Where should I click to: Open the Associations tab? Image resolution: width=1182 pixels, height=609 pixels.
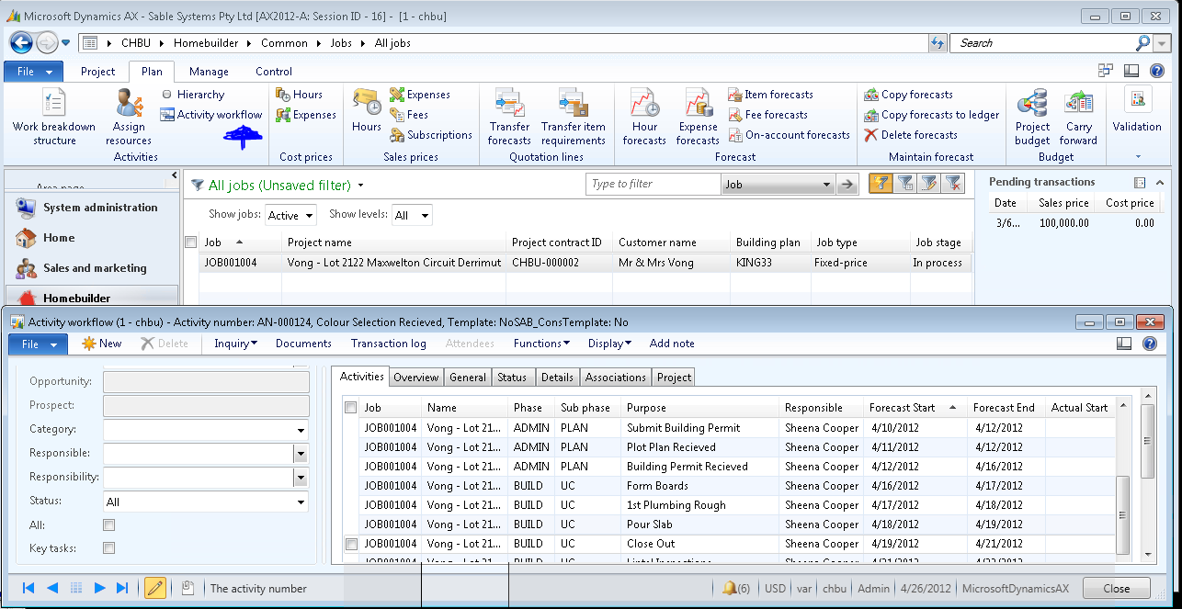[616, 378]
